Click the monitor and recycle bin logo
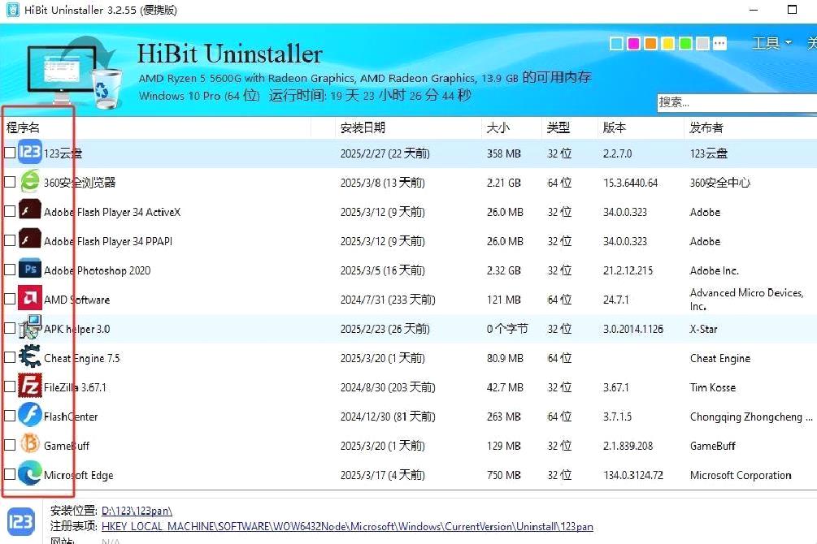 74,71
